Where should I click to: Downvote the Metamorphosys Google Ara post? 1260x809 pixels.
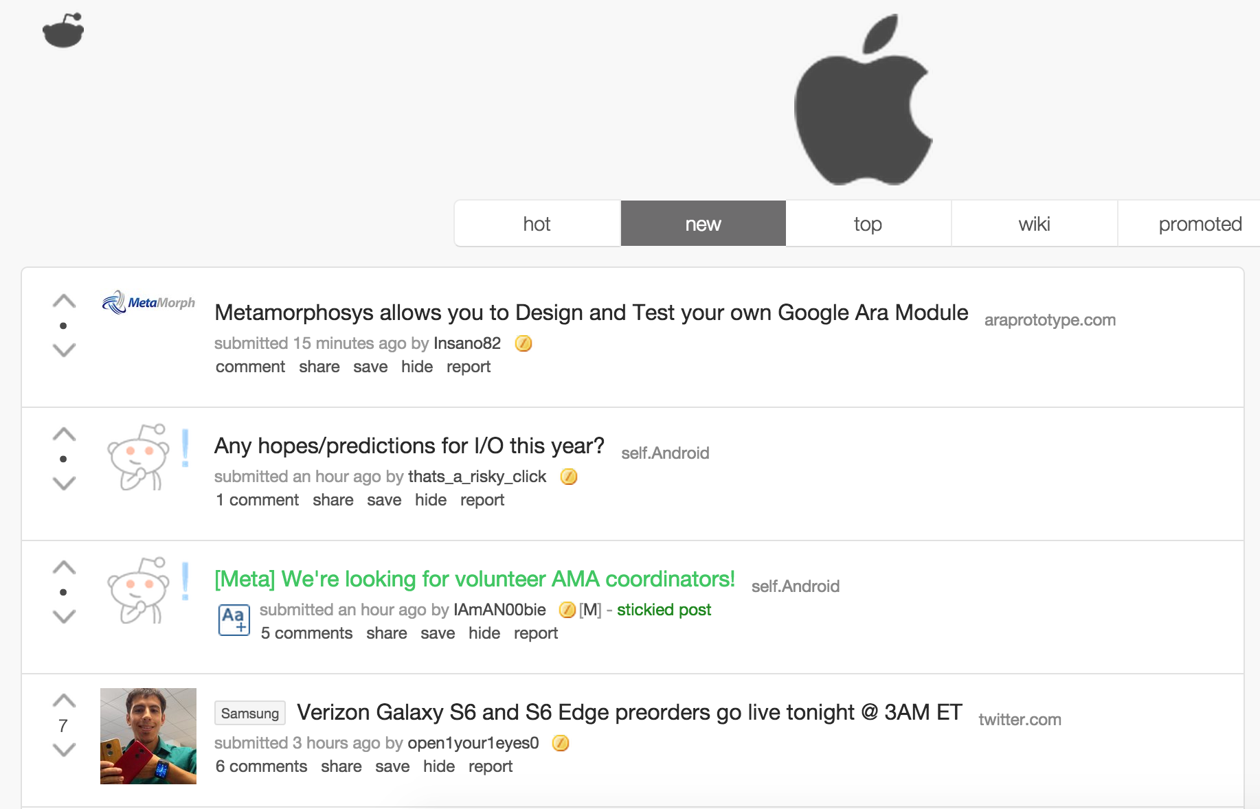click(64, 350)
